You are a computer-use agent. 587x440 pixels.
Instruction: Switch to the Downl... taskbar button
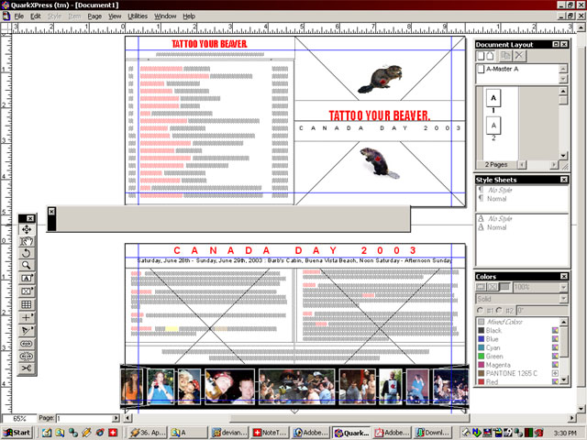click(433, 433)
